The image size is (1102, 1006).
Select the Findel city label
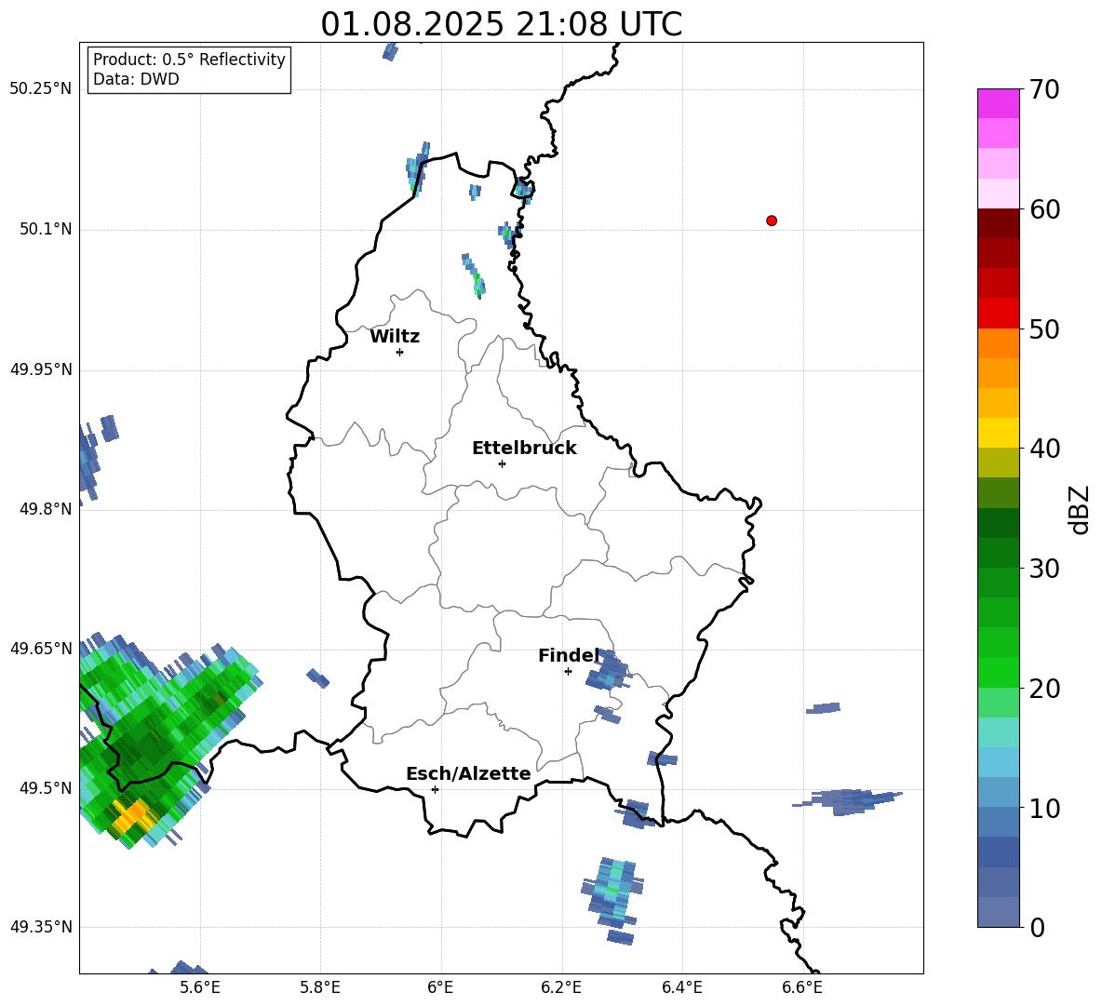(569, 655)
